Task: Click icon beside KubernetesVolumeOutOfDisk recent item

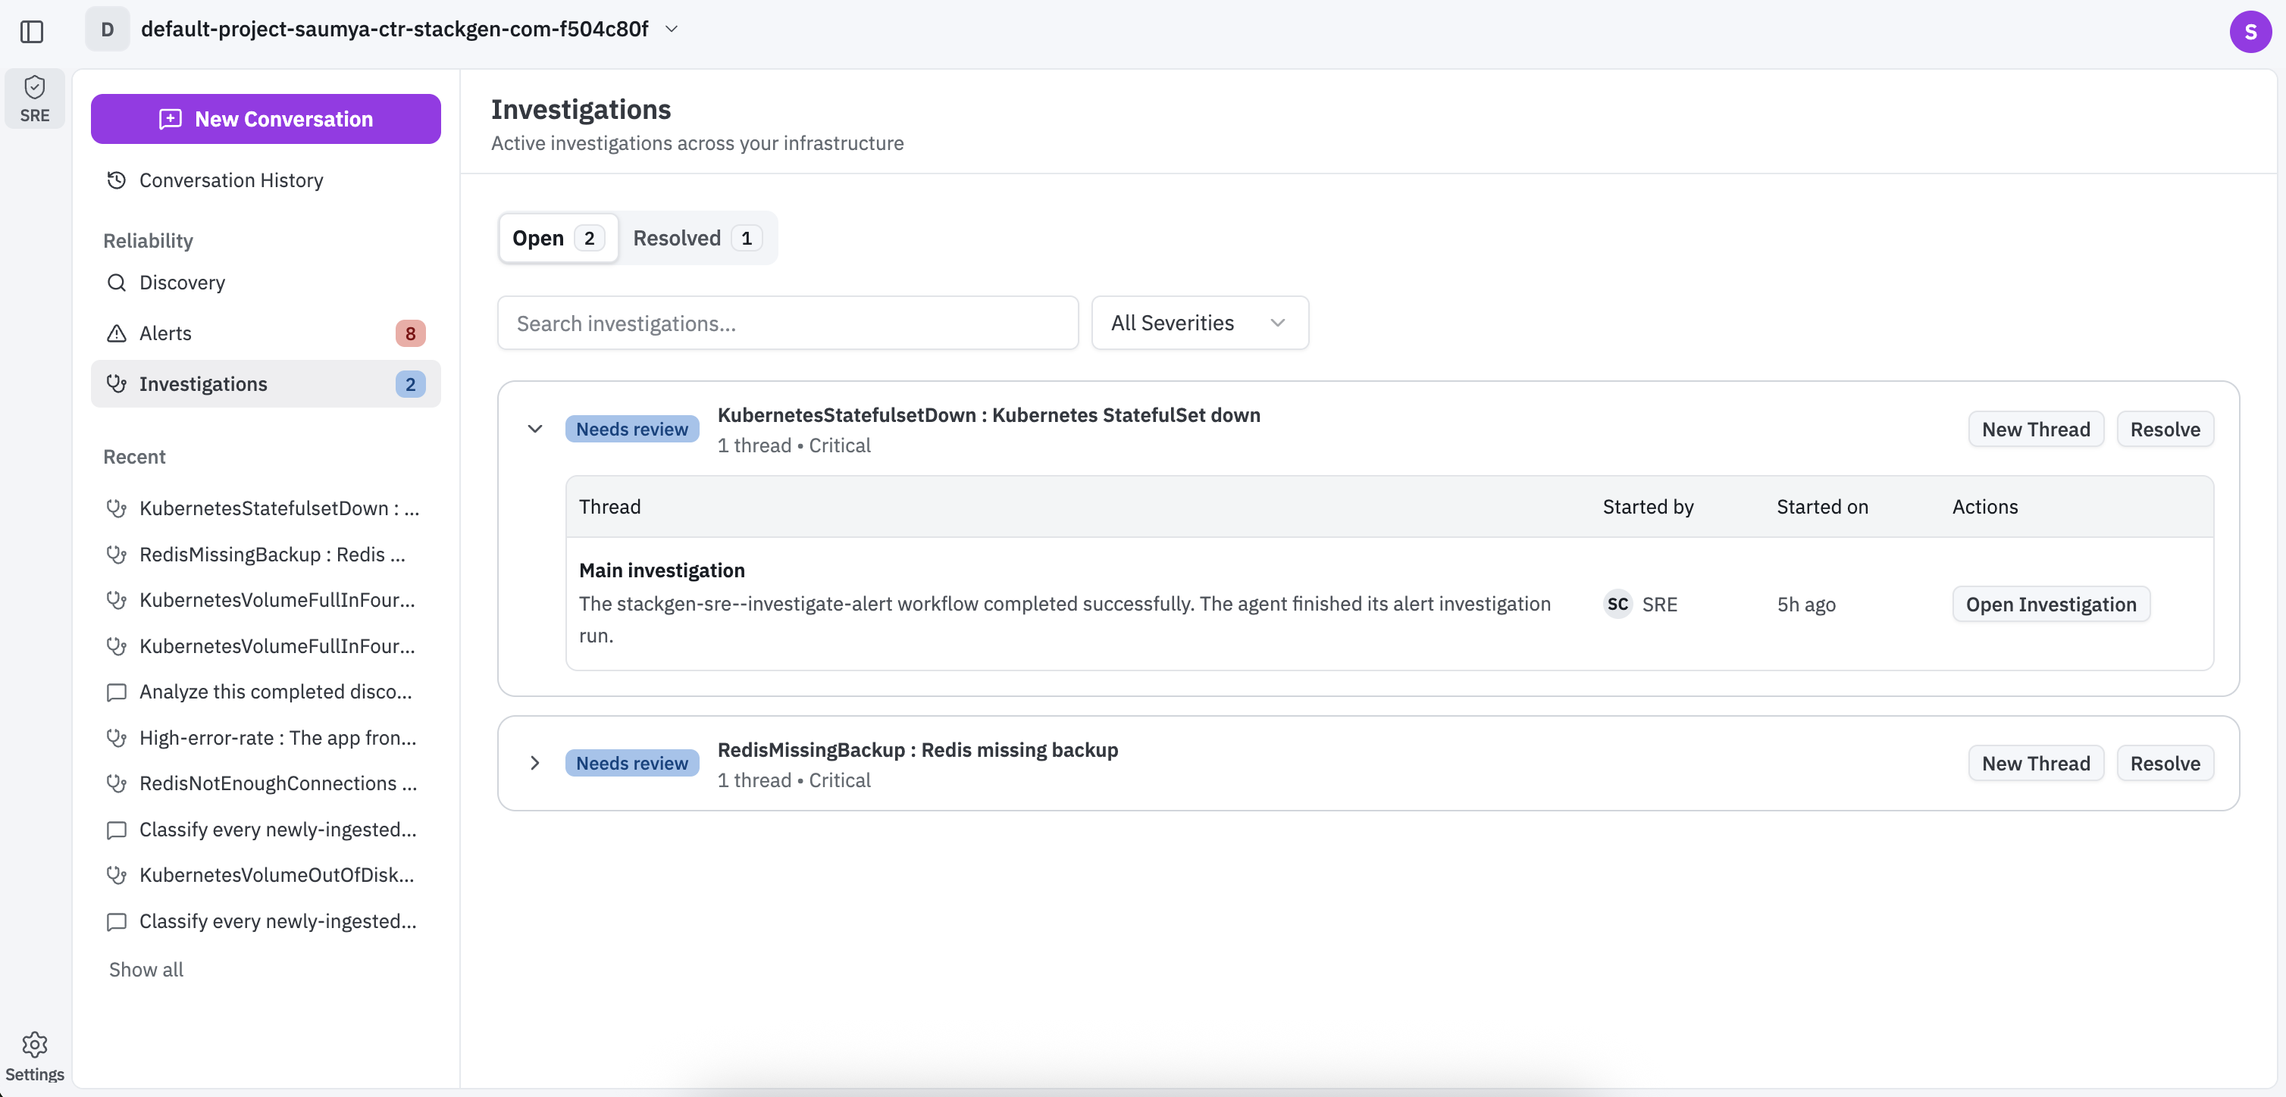Action: pyautogui.click(x=116, y=875)
